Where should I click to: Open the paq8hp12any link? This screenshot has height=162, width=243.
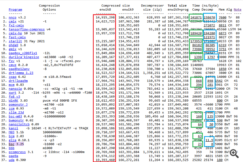pos(19,69)
